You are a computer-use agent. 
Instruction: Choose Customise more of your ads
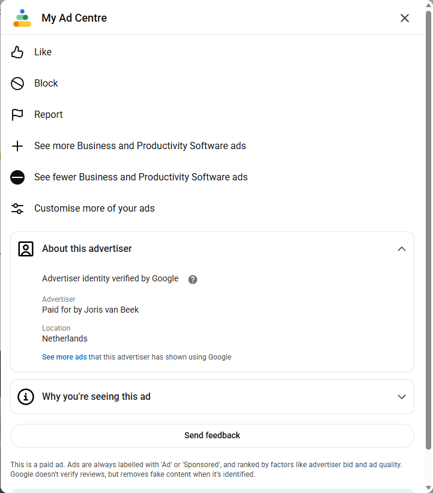[94, 209]
